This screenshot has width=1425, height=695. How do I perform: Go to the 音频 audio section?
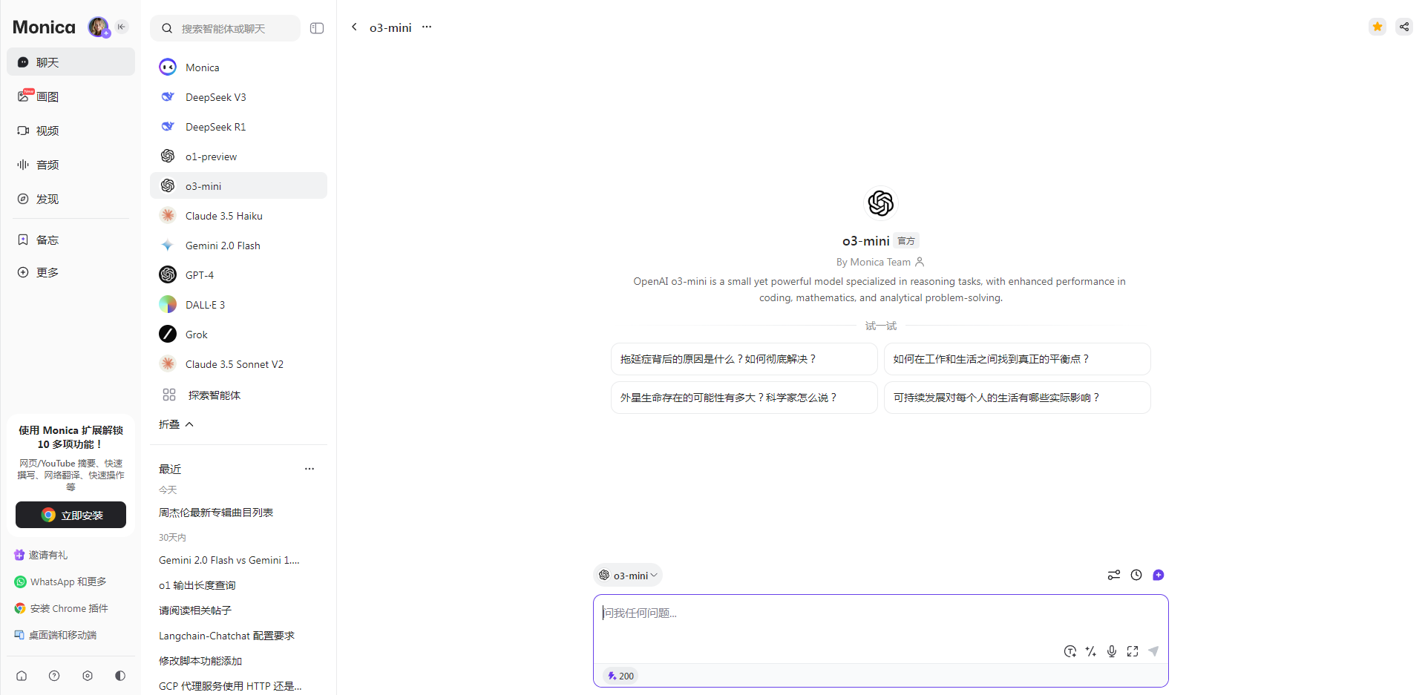(71, 165)
